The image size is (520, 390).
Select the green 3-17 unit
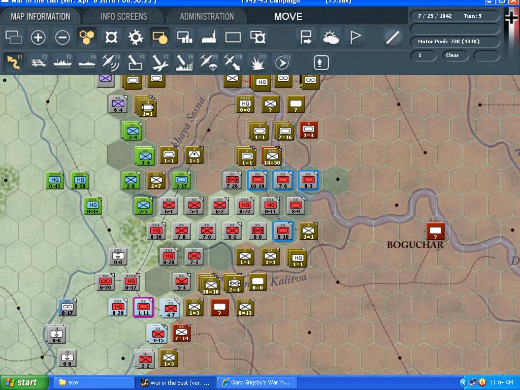(181, 181)
